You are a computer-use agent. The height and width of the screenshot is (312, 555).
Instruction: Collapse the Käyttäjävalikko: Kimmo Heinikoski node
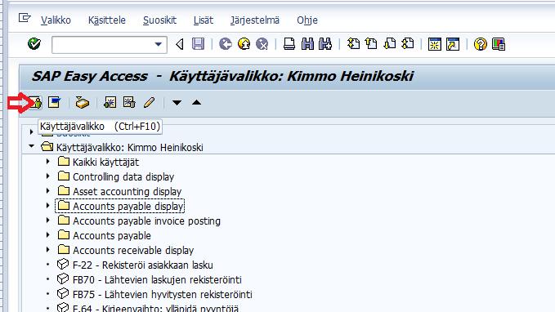pyautogui.click(x=32, y=146)
